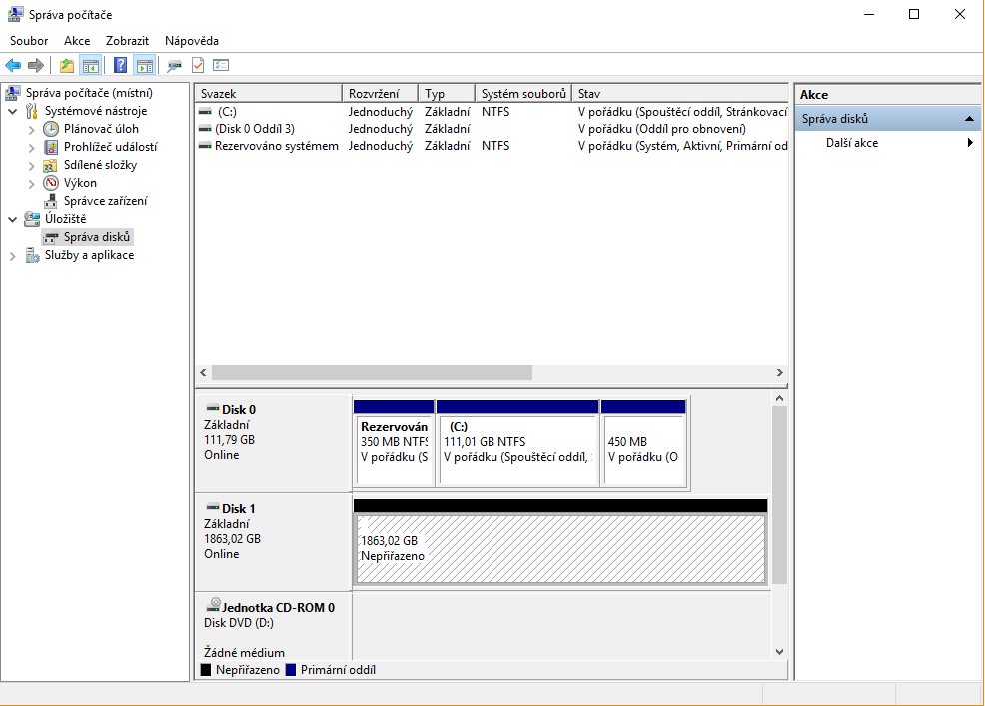Expand the Plánovač úloh node

pos(31,129)
